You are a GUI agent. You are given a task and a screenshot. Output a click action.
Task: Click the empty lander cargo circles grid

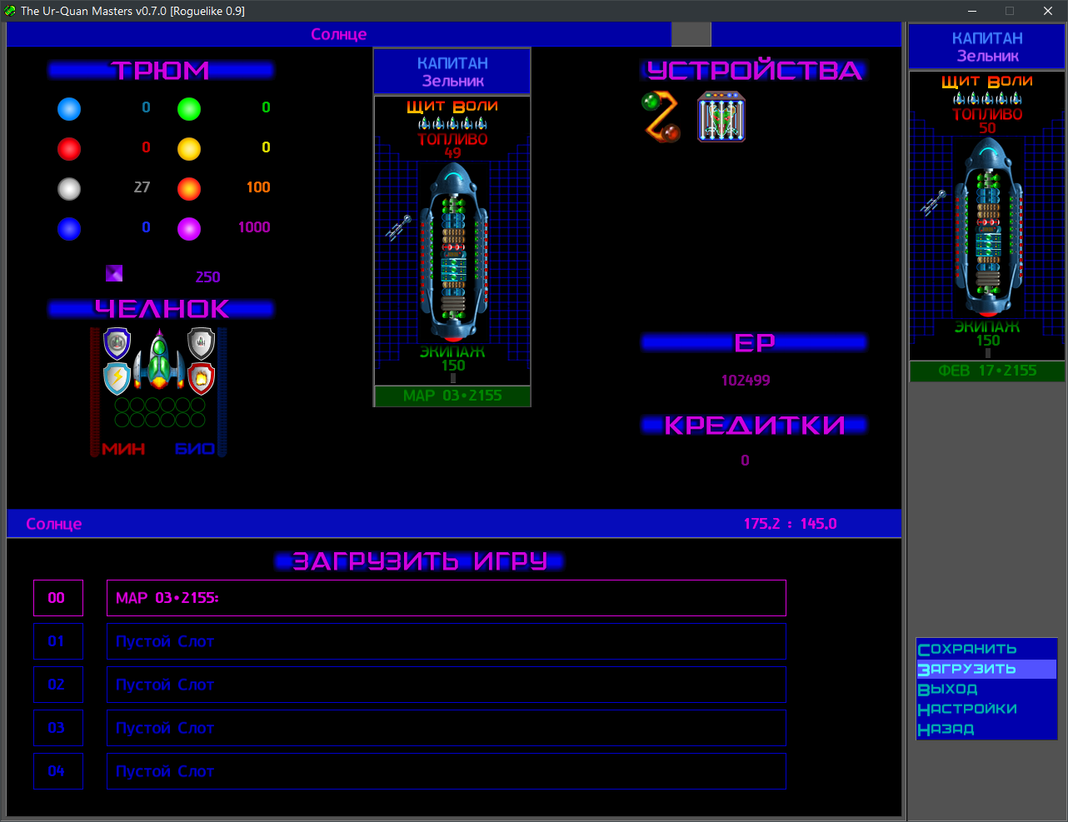[x=159, y=413]
